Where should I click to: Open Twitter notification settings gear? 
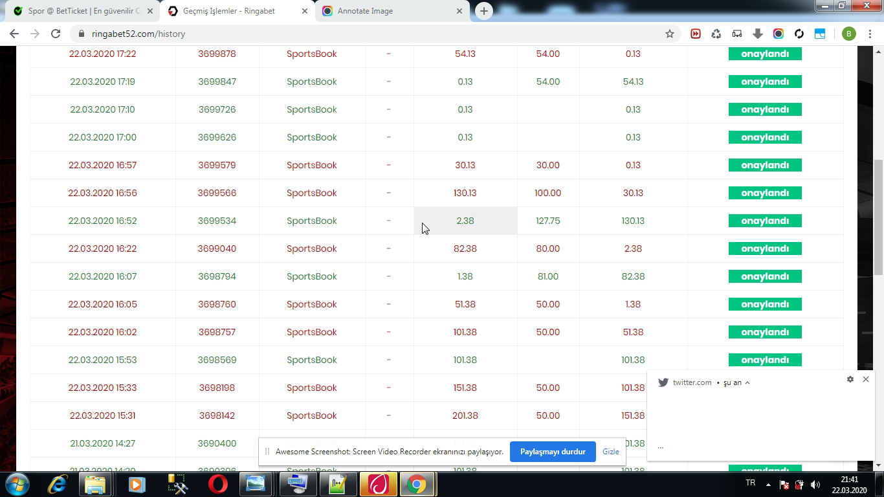[x=850, y=379]
